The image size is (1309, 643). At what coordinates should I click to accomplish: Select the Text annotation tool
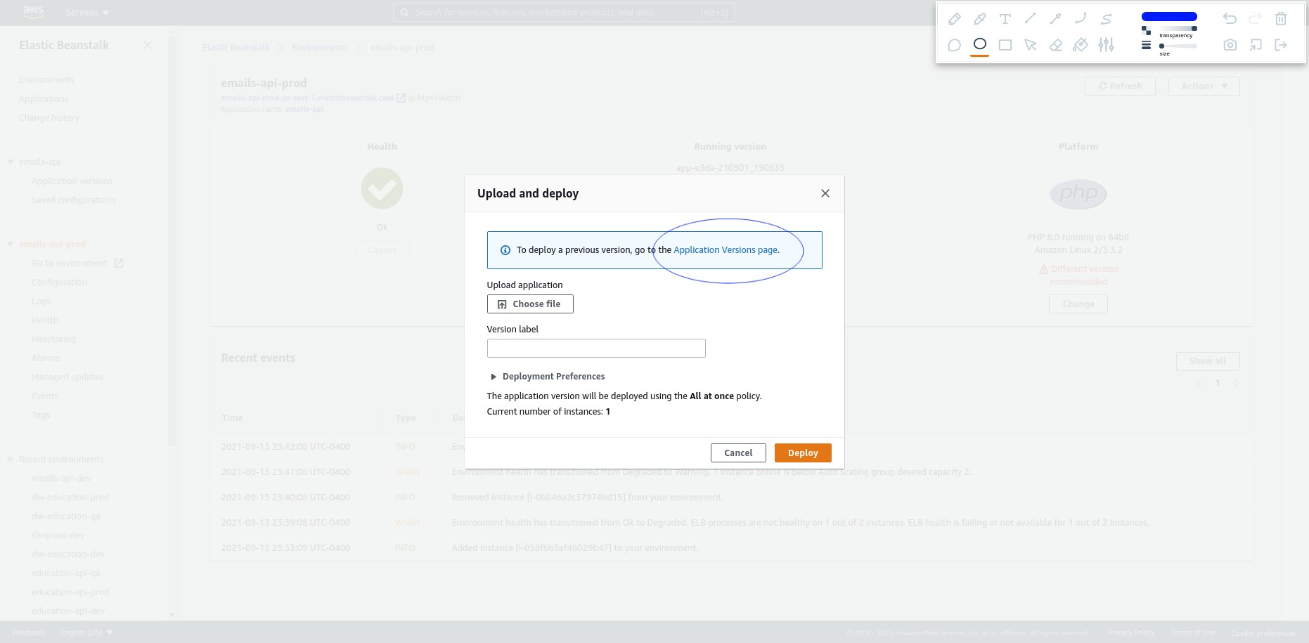click(1005, 19)
